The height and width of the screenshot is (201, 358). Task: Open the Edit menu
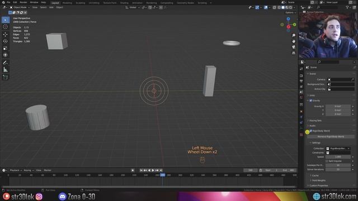[15, 2]
